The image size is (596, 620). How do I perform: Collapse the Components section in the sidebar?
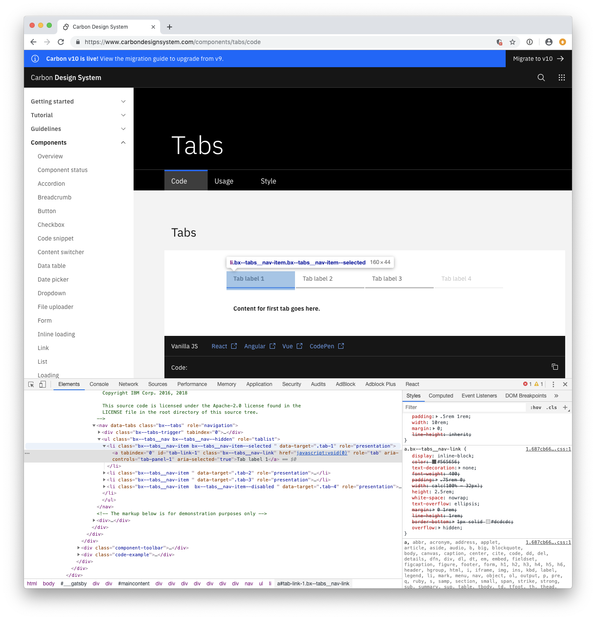123,142
